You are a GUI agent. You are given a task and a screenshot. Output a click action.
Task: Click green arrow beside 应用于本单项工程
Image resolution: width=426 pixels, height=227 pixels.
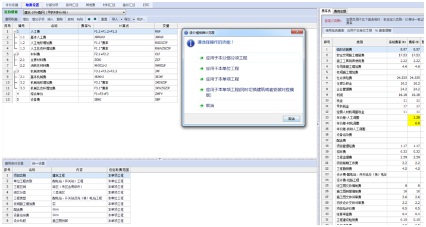click(202, 79)
